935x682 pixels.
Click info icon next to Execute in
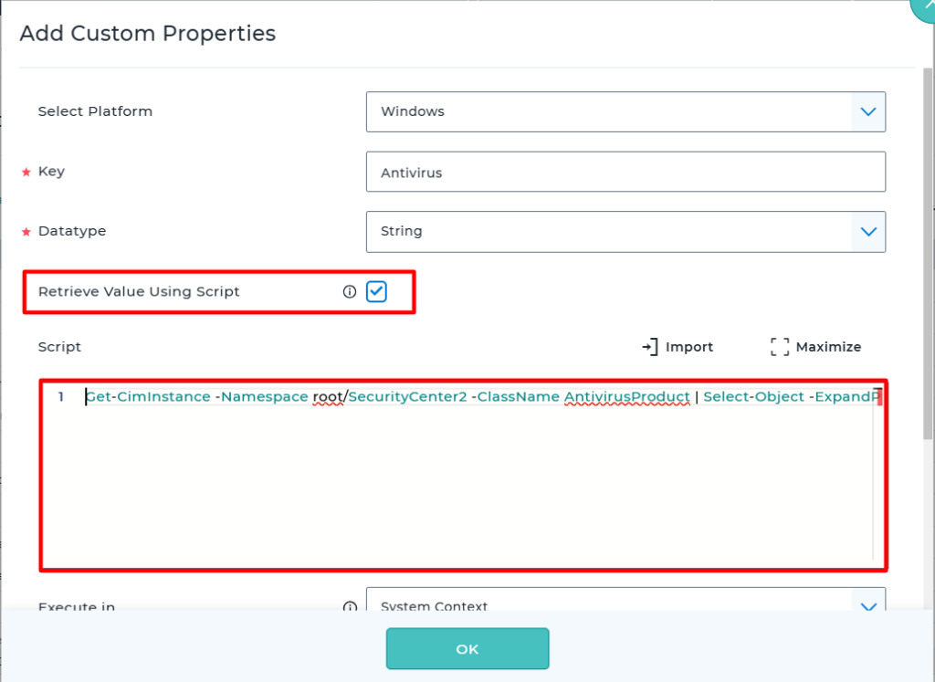click(349, 606)
